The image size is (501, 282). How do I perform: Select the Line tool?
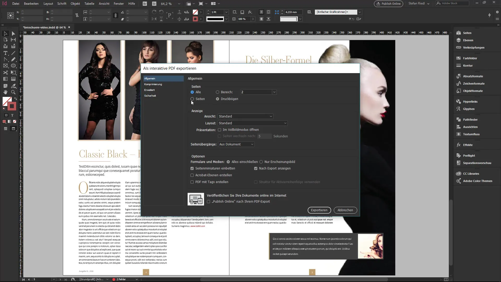(13, 53)
